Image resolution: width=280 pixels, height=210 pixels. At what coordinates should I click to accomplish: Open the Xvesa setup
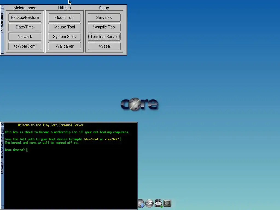coord(104,46)
